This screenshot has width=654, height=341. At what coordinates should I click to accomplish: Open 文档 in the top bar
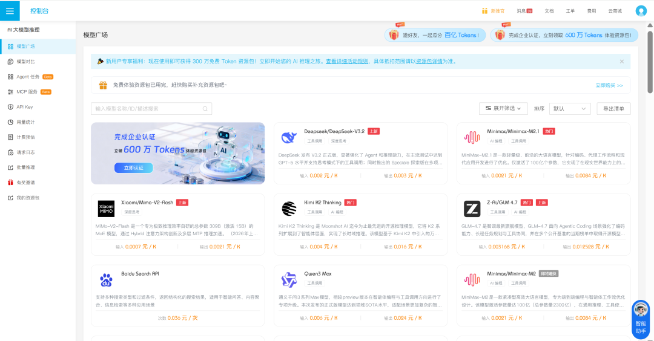549,11
